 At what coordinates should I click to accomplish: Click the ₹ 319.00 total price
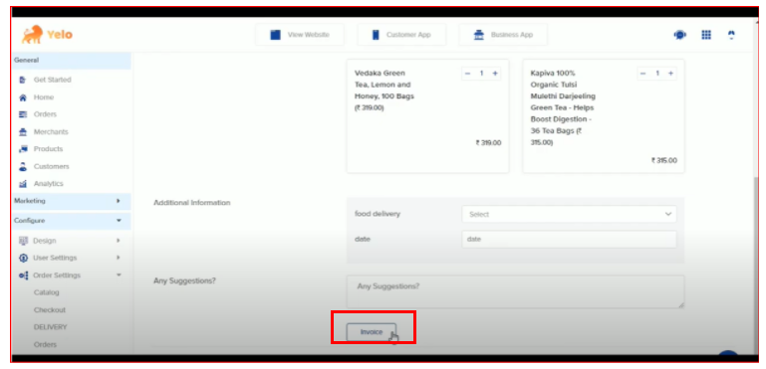[x=488, y=143]
